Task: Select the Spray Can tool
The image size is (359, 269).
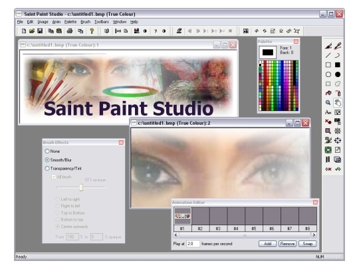Action: (x=338, y=93)
